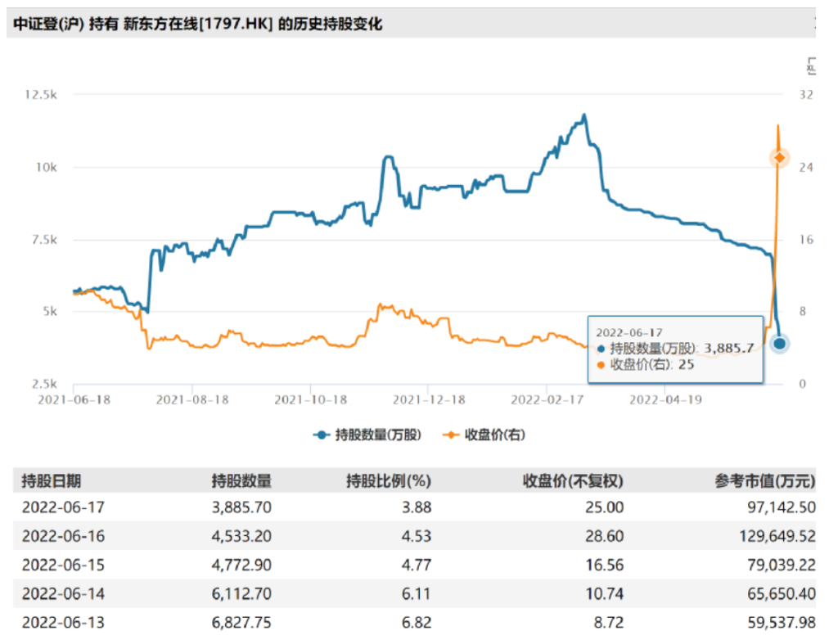
Task: Click the holding ratio 4.77
Action: coord(417,565)
